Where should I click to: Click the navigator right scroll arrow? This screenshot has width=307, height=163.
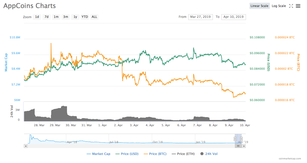[x=244, y=146]
